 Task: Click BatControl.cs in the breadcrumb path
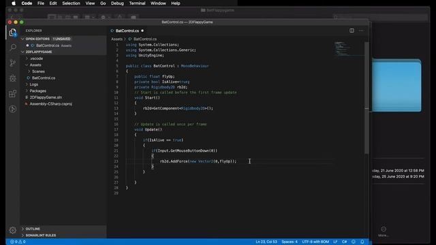point(145,39)
